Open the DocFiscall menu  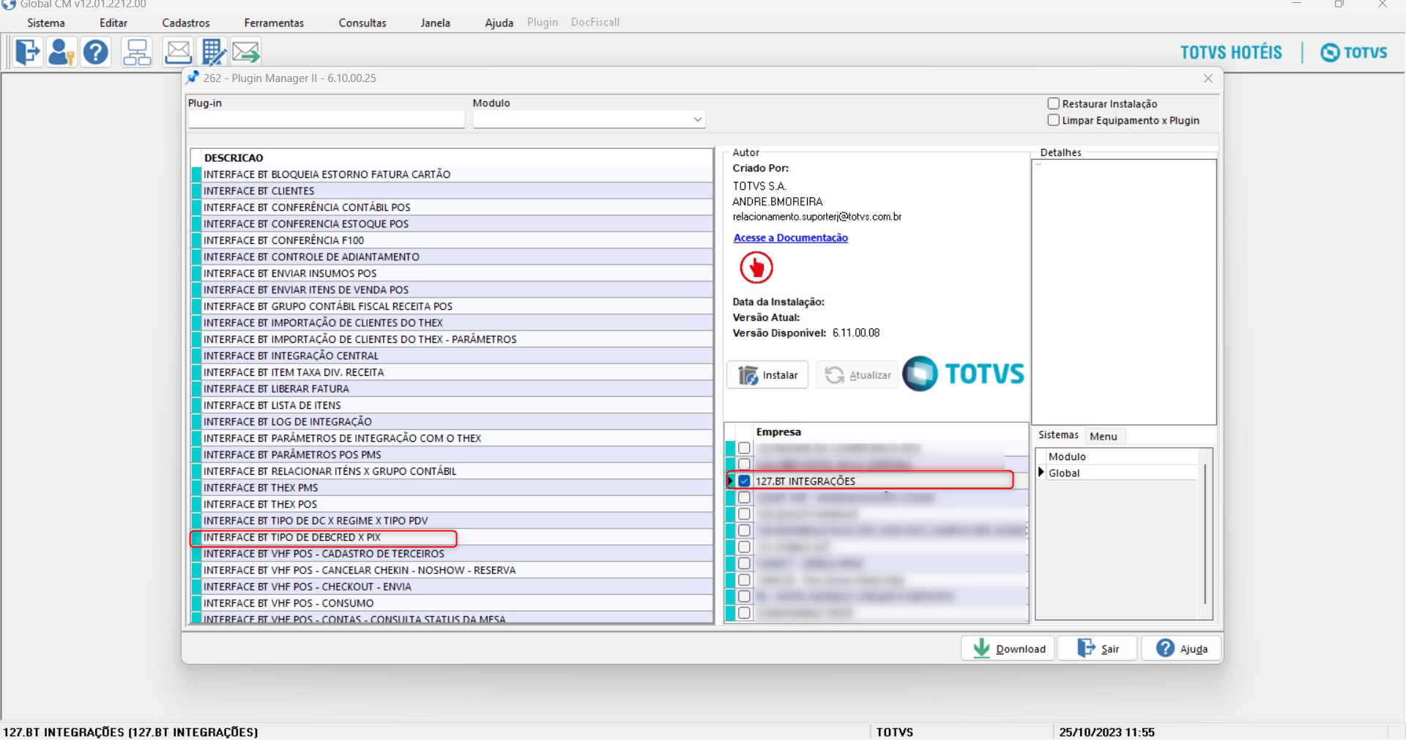coord(595,23)
